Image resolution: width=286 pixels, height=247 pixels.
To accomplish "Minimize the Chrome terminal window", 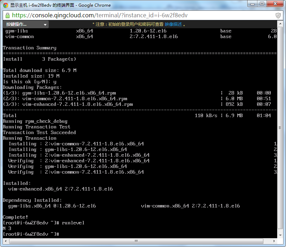I will point(252,4).
